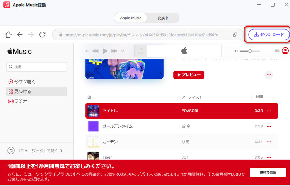Open more options for Tiger
Viewport: 290px width, 186px height.
coord(269,157)
